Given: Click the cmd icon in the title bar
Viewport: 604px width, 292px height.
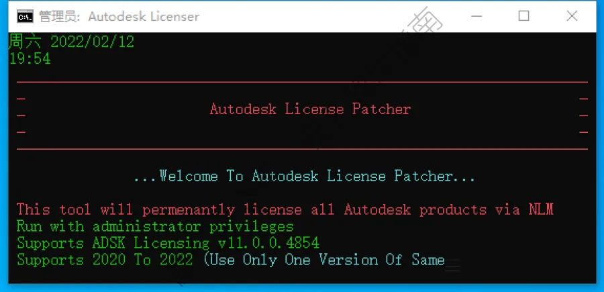Looking at the screenshot, I should [x=25, y=17].
